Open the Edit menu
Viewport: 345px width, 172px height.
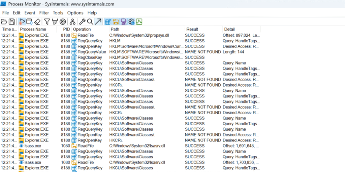click(x=17, y=13)
